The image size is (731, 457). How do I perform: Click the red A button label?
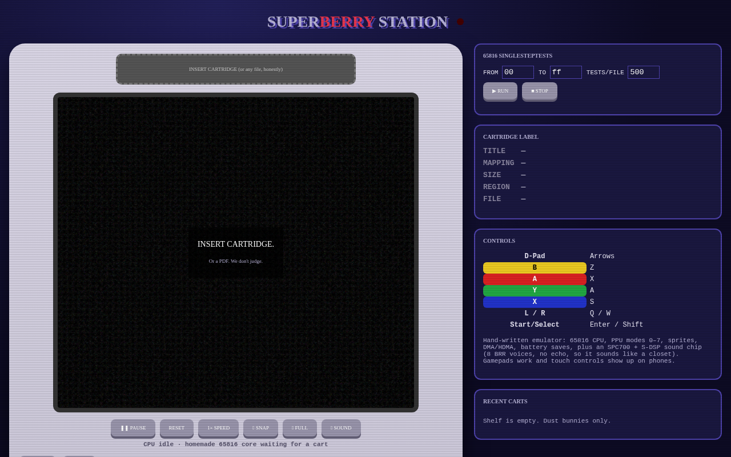(535, 279)
